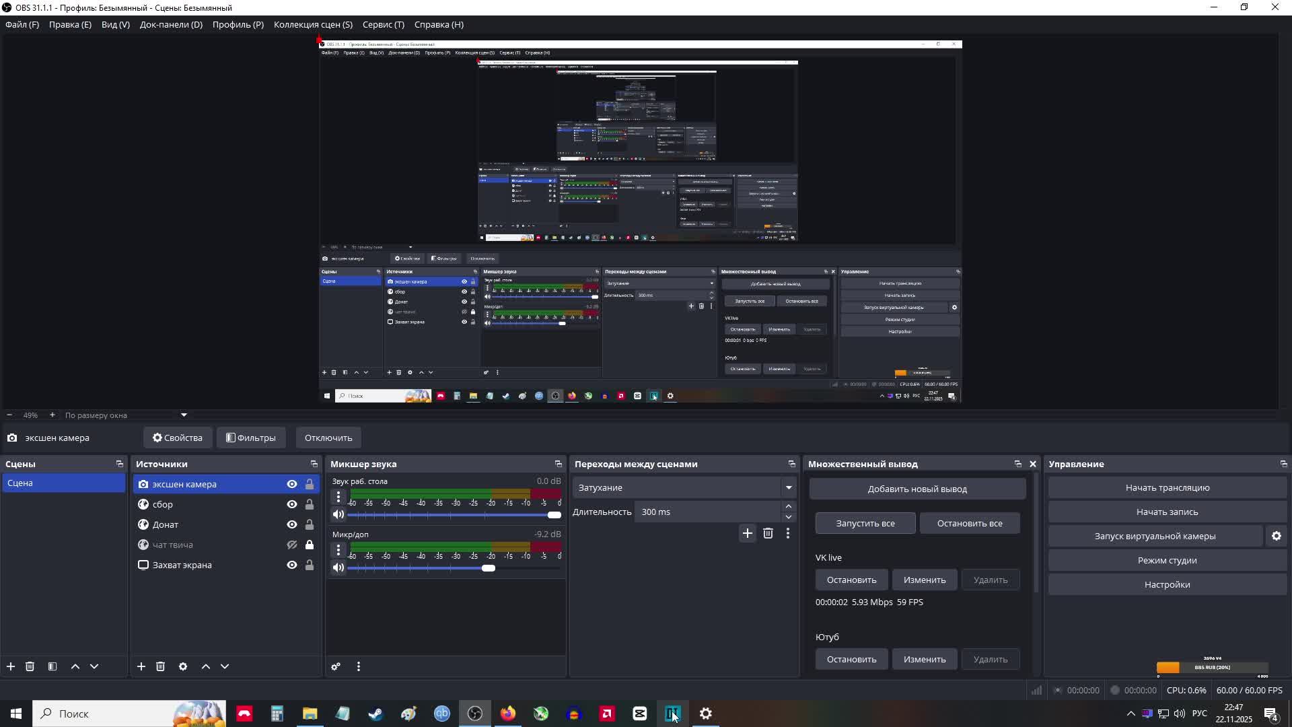
Task: Open virtual camera settings gear icon
Action: click(1276, 536)
